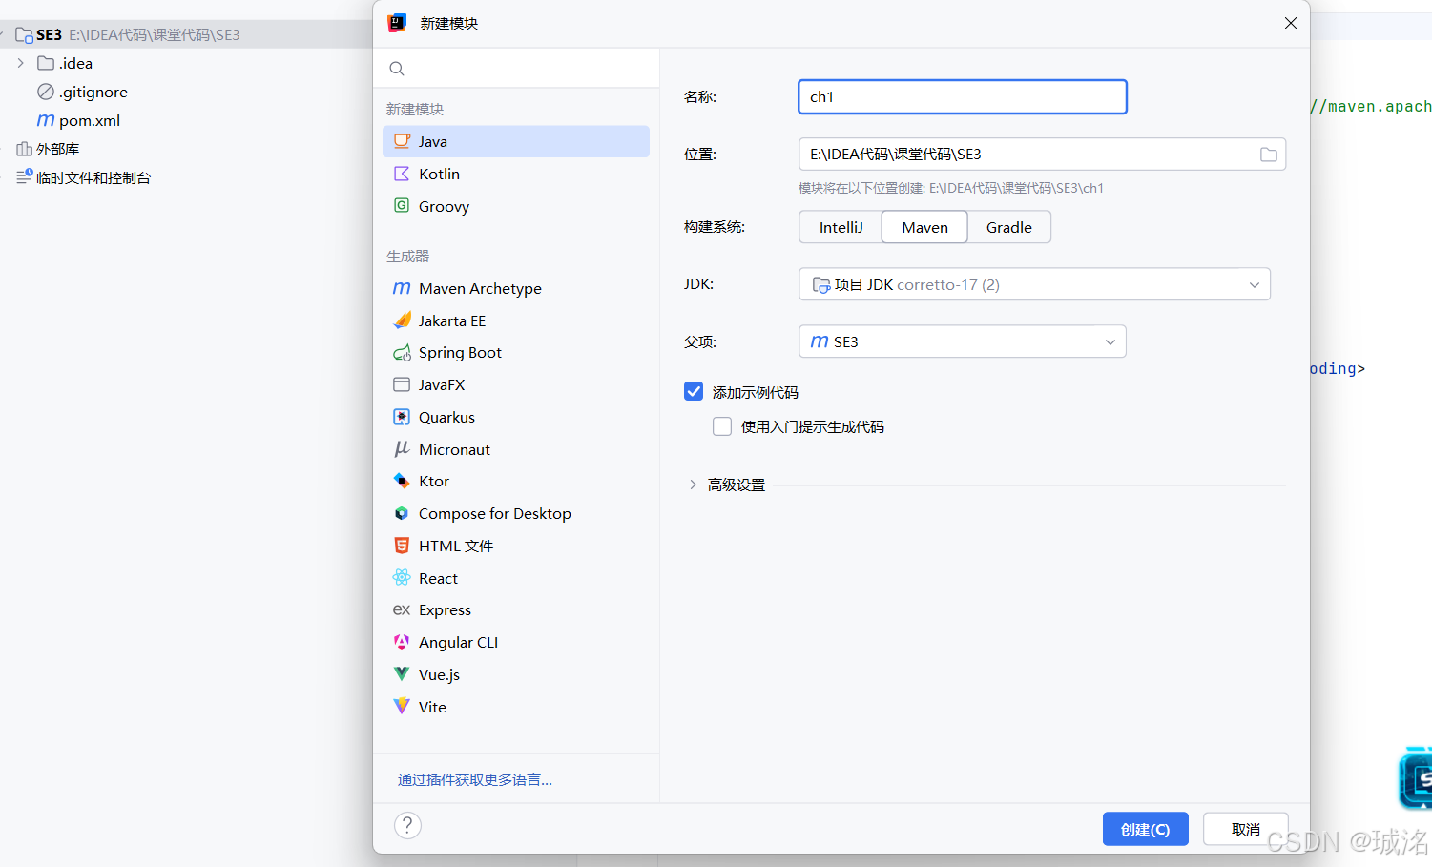Select the Java module icon
Screen dimensions: 1432x867
(402, 141)
